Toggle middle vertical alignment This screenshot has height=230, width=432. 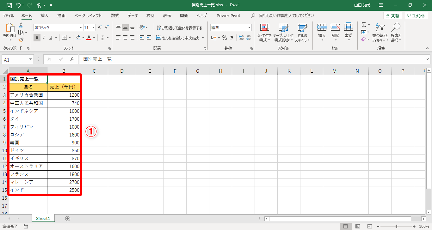coord(125,27)
